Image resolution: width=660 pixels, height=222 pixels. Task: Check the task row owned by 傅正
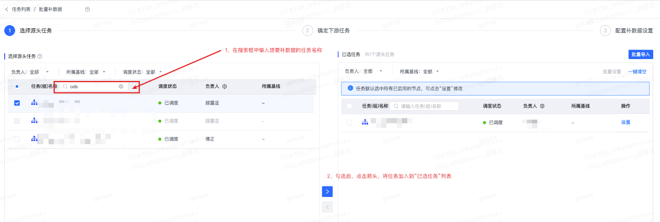(x=17, y=139)
